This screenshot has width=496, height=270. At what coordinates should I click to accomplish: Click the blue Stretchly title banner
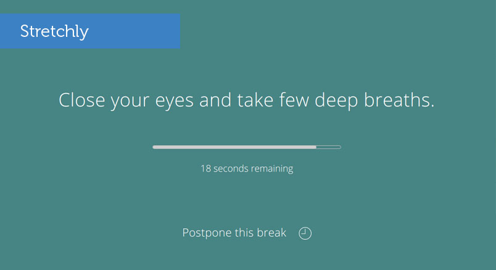click(x=90, y=31)
